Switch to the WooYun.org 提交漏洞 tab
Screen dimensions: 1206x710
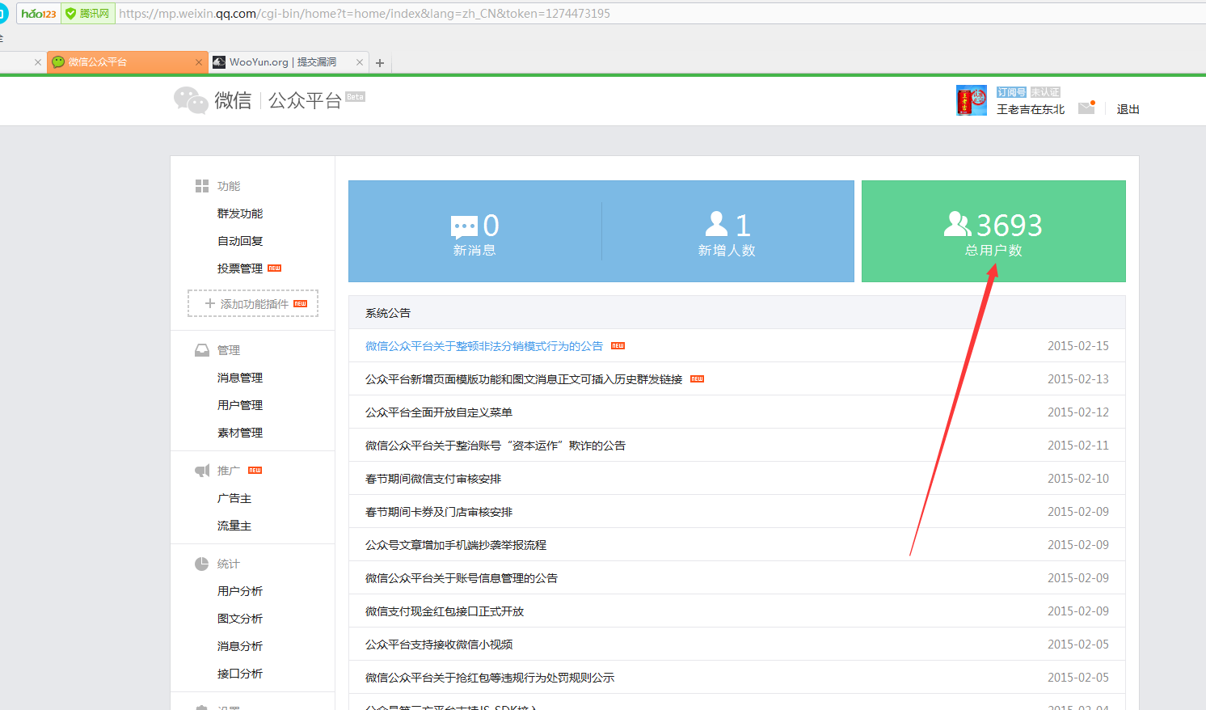[282, 62]
